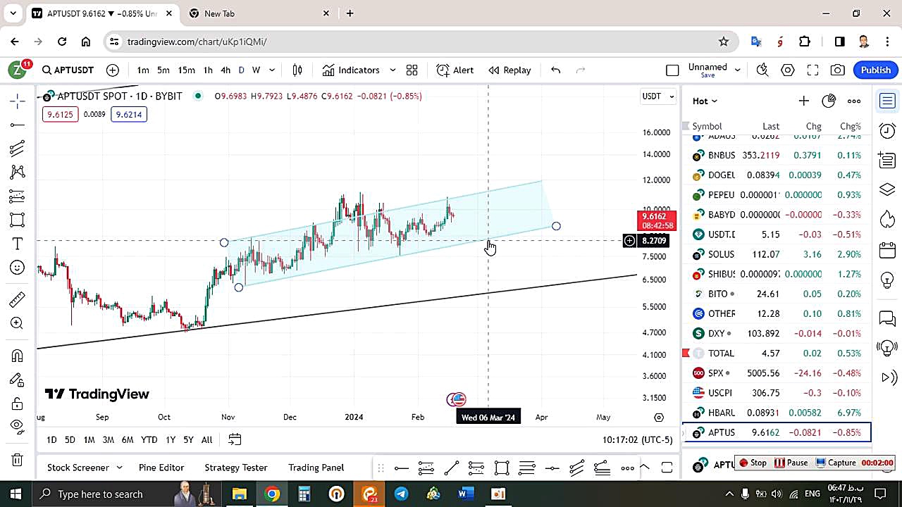Start bar Replay mode
The width and height of the screenshot is (902, 507).
click(509, 70)
